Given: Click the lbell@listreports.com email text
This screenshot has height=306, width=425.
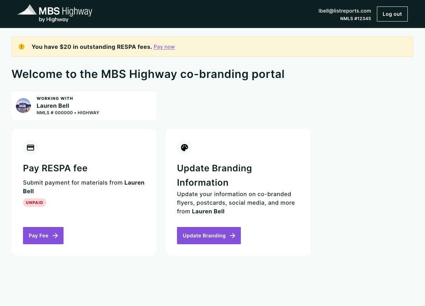Looking at the screenshot, I should (x=345, y=11).
